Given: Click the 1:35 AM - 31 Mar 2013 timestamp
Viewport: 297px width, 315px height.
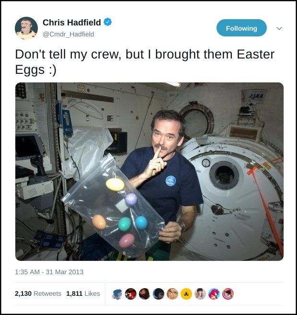Looking at the screenshot, I should pos(49,272).
